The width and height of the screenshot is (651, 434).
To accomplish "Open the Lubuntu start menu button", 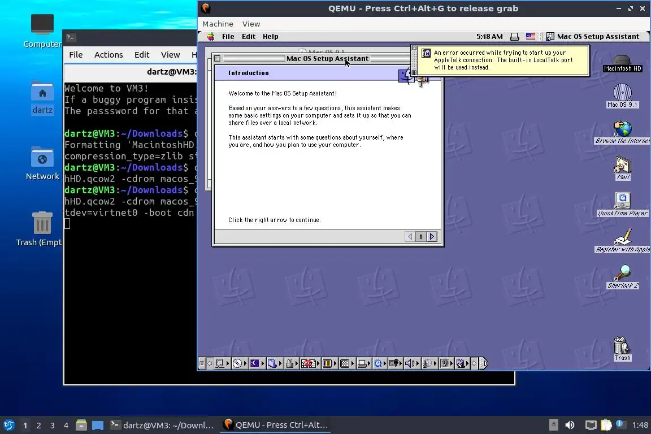I will point(9,425).
